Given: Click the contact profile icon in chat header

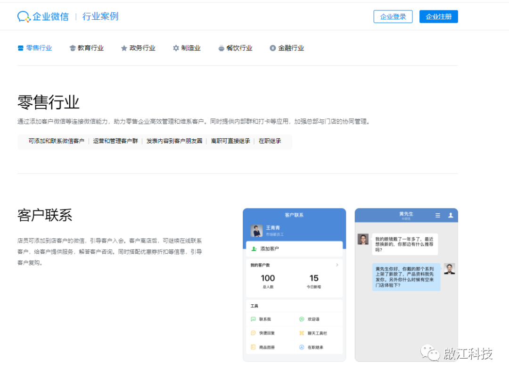Looking at the screenshot, I should (x=451, y=215).
